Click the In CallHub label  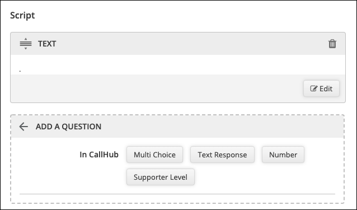pos(99,155)
